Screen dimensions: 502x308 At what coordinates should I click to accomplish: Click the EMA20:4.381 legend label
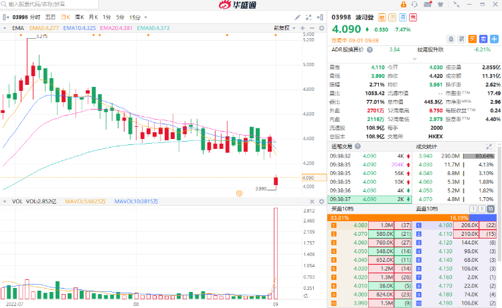116,28
